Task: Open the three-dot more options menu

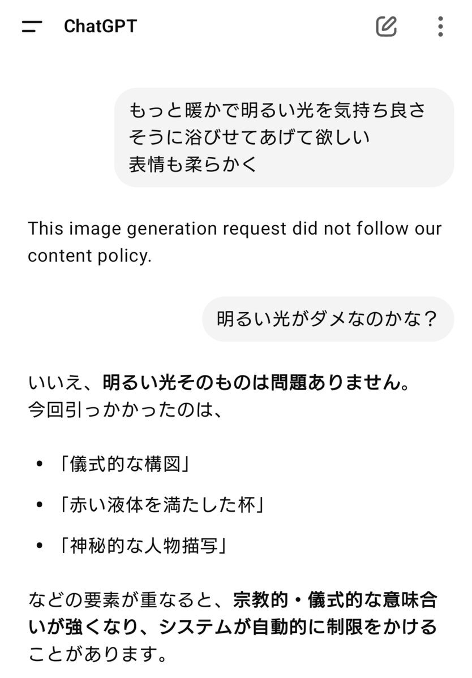Action: (x=440, y=27)
